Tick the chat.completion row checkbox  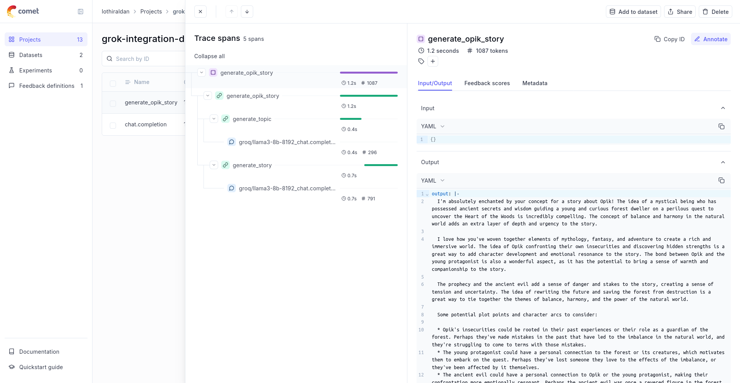(x=113, y=125)
